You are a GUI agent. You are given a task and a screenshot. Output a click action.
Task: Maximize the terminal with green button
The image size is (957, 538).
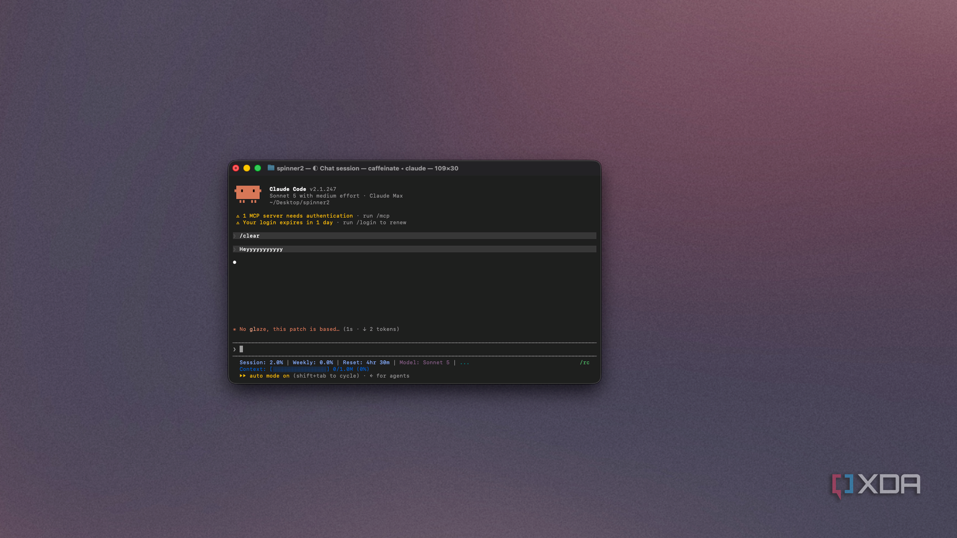(258, 168)
